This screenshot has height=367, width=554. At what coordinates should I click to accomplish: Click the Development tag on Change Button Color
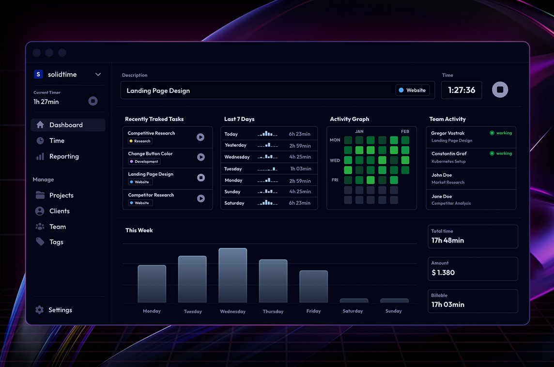click(x=144, y=161)
